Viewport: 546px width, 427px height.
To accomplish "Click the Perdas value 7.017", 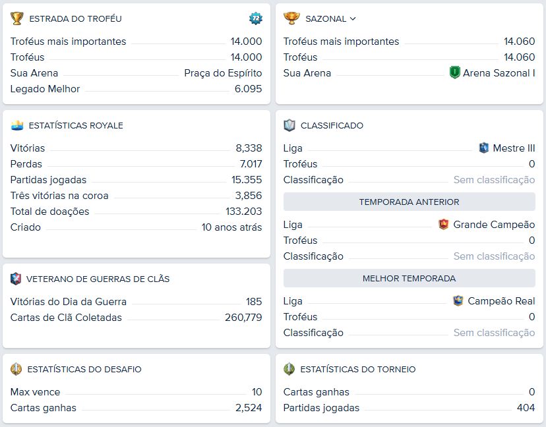I will click(x=251, y=164).
